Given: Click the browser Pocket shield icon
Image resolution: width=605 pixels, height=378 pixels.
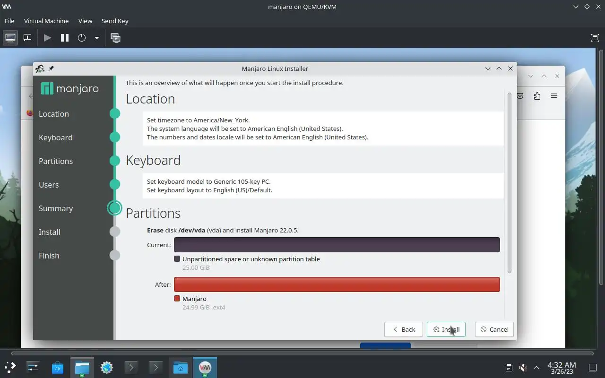Looking at the screenshot, I should pos(520,96).
